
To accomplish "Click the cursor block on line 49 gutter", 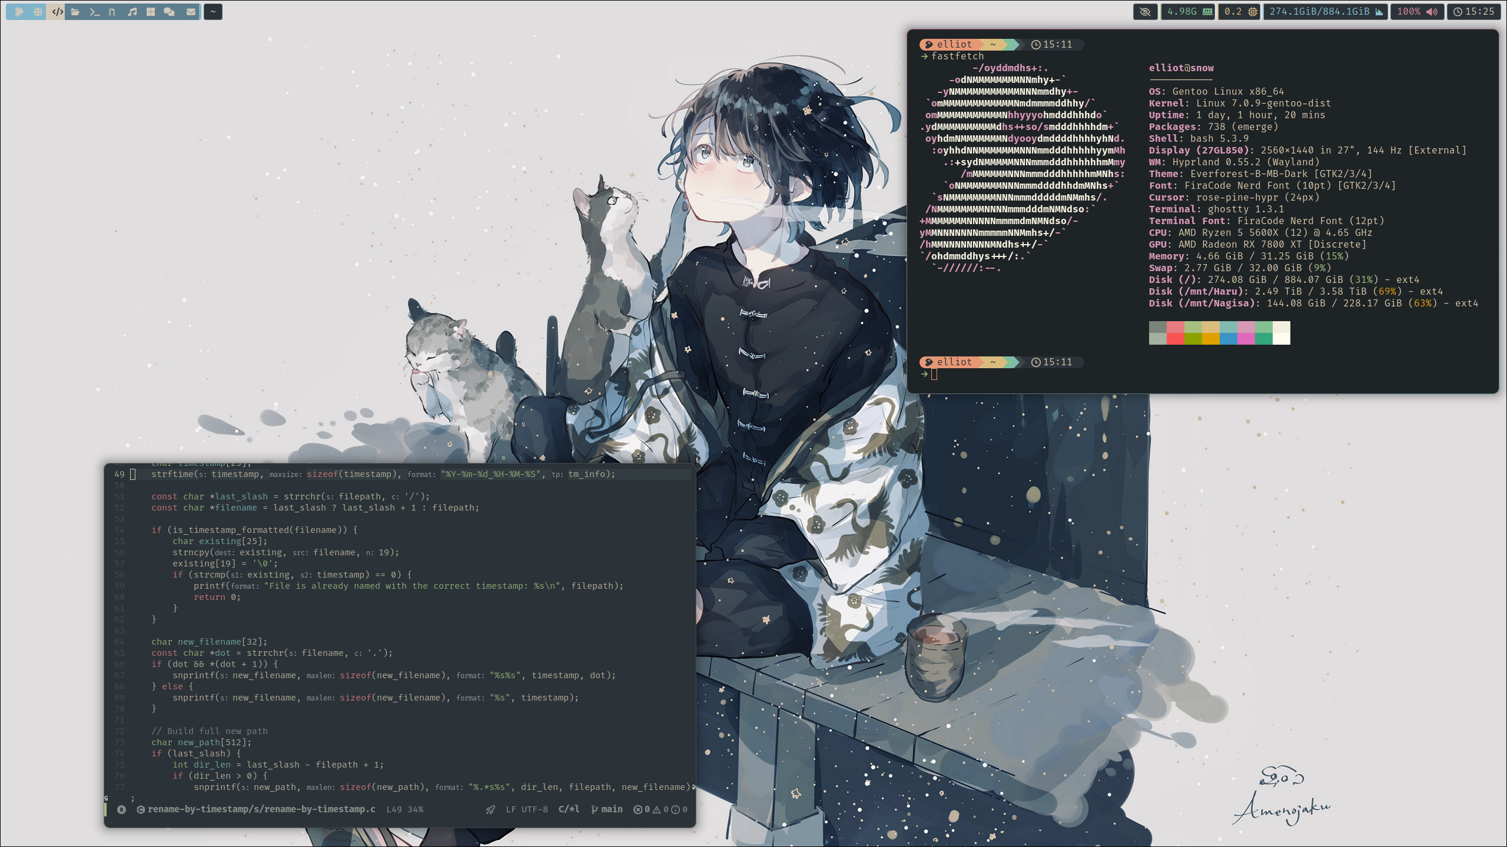I will (x=133, y=474).
